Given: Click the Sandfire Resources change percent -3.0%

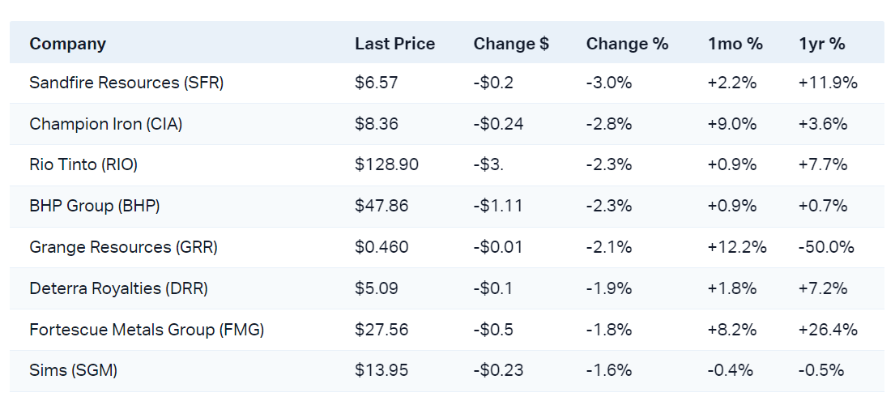Looking at the screenshot, I should [x=608, y=83].
